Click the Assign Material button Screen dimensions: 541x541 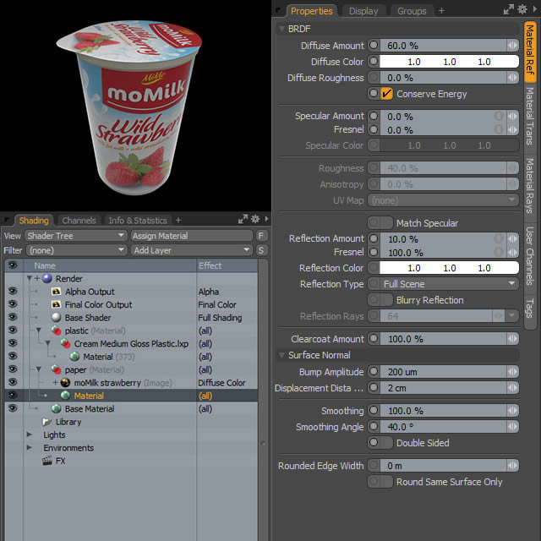point(192,236)
